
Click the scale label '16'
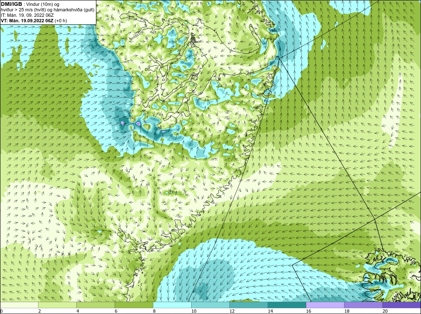point(309,311)
